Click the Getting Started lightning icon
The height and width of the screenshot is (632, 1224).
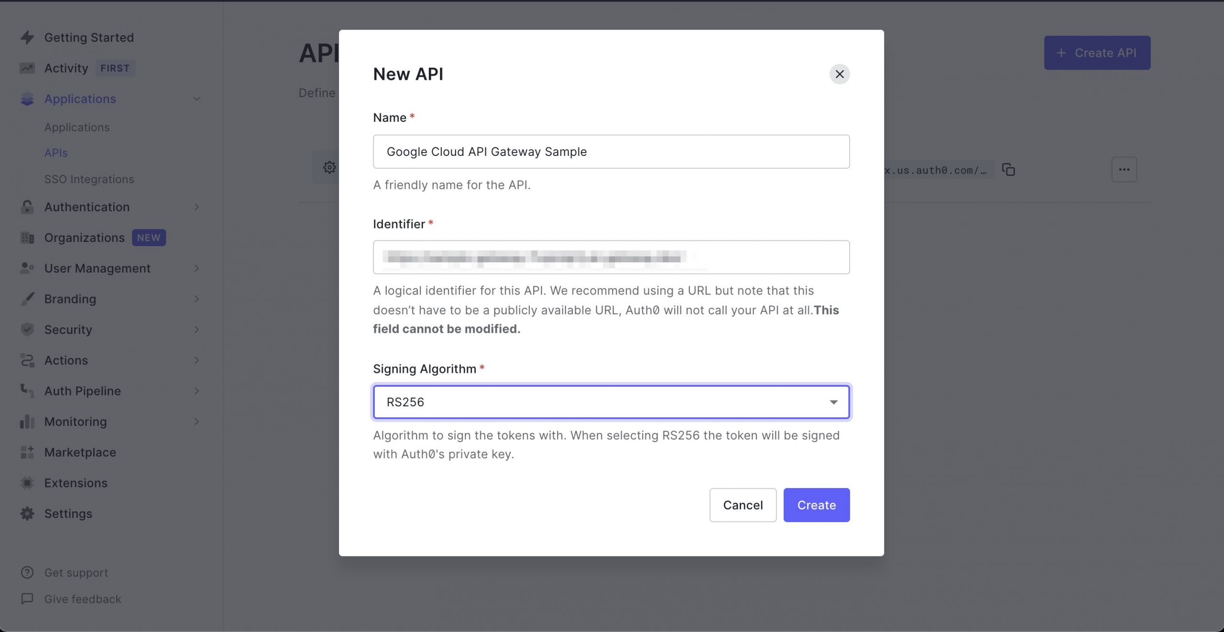pos(27,37)
